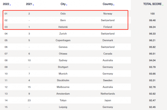Click the Bern city cell

tap(63, 20)
